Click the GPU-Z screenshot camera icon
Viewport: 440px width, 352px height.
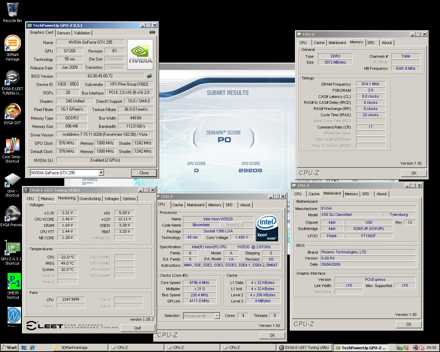[152, 32]
